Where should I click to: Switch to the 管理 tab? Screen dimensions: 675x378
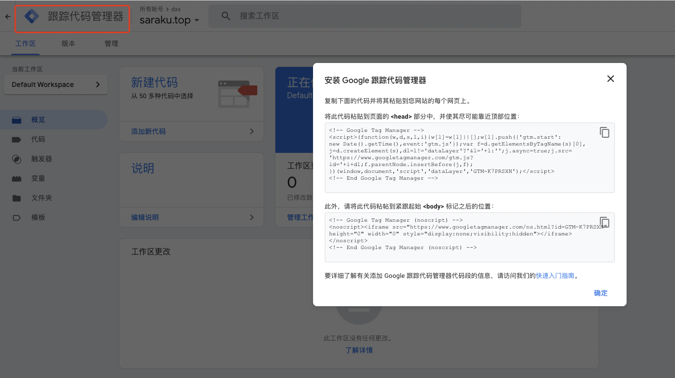click(x=112, y=43)
